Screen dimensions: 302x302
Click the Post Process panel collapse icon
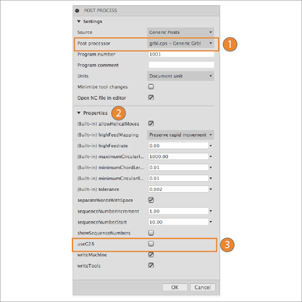[77, 11]
